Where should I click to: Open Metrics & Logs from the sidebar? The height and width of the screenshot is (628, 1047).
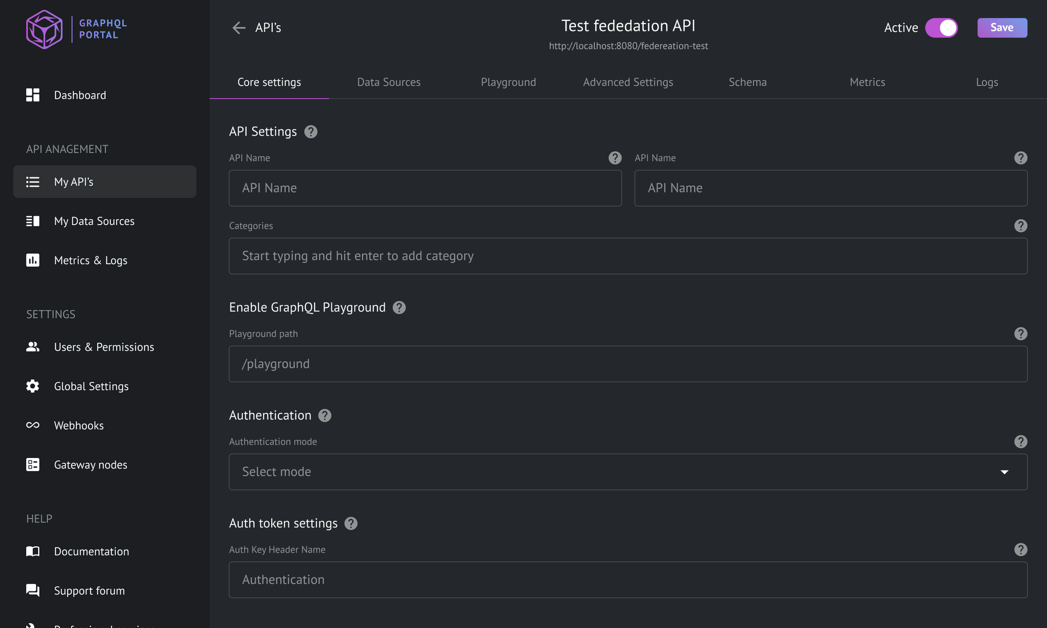coord(90,260)
